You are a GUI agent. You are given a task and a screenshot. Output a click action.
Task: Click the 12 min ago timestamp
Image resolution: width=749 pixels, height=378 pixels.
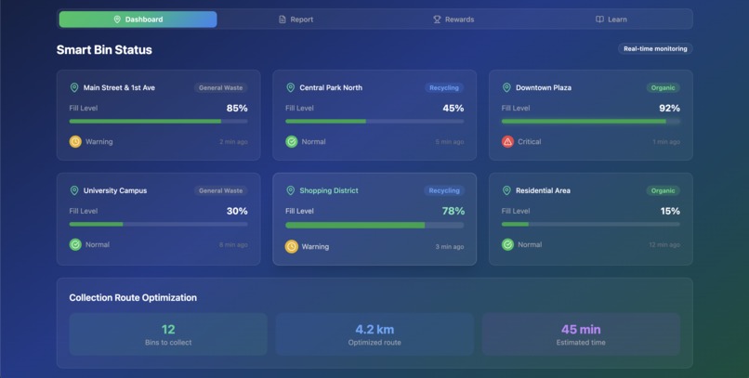[664, 245]
